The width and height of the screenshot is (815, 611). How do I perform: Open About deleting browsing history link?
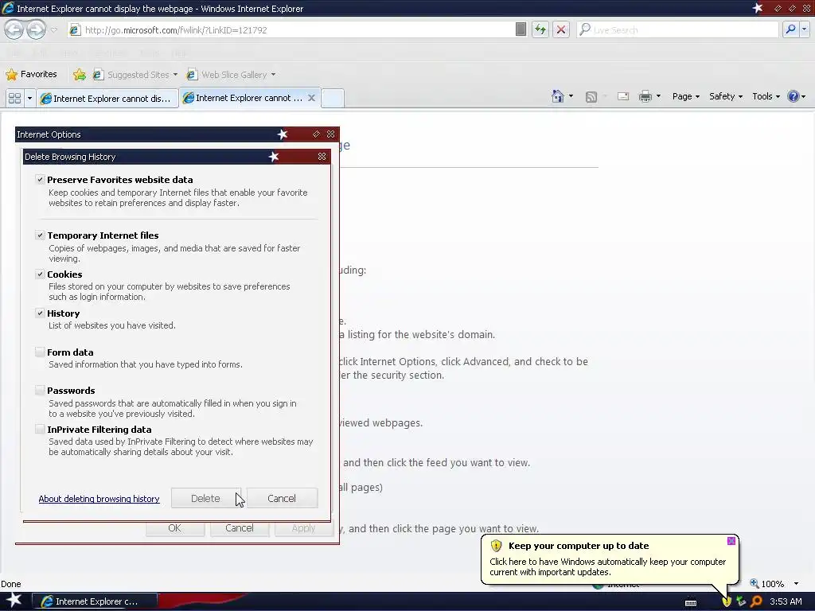(x=99, y=499)
